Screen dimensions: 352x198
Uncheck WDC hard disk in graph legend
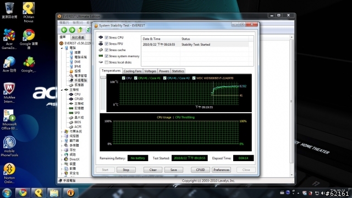[194, 78]
